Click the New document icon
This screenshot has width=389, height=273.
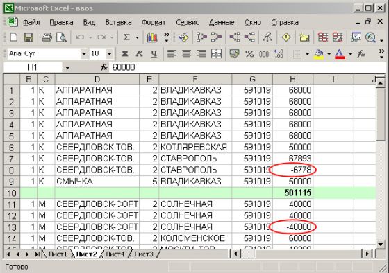14,37
